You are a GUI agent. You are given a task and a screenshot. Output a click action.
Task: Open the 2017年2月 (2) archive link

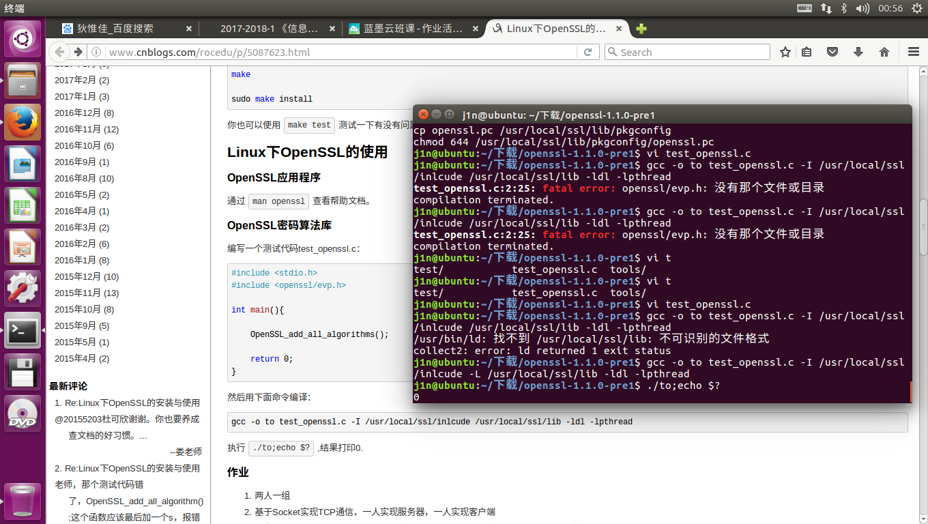(82, 81)
